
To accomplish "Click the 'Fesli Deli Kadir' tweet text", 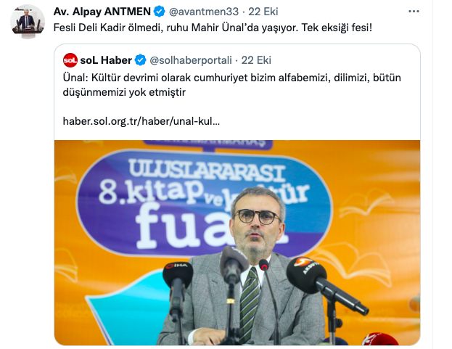I will (213, 28).
